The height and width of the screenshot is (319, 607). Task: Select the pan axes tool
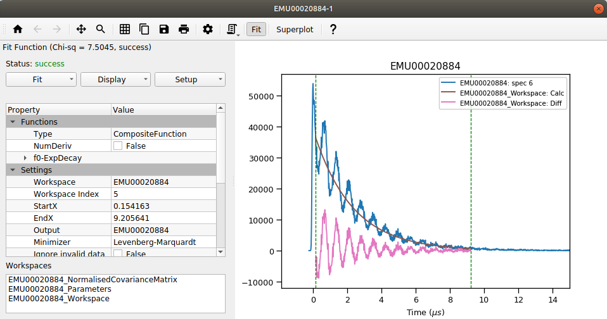[x=81, y=29]
